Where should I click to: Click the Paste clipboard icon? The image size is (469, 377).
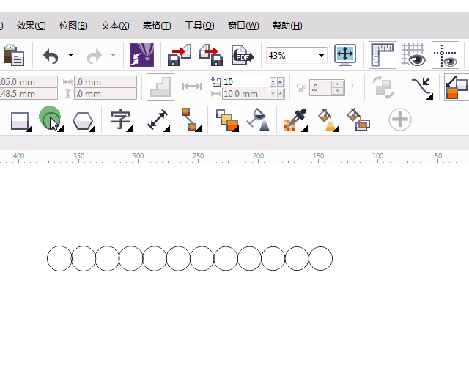[x=13, y=55]
